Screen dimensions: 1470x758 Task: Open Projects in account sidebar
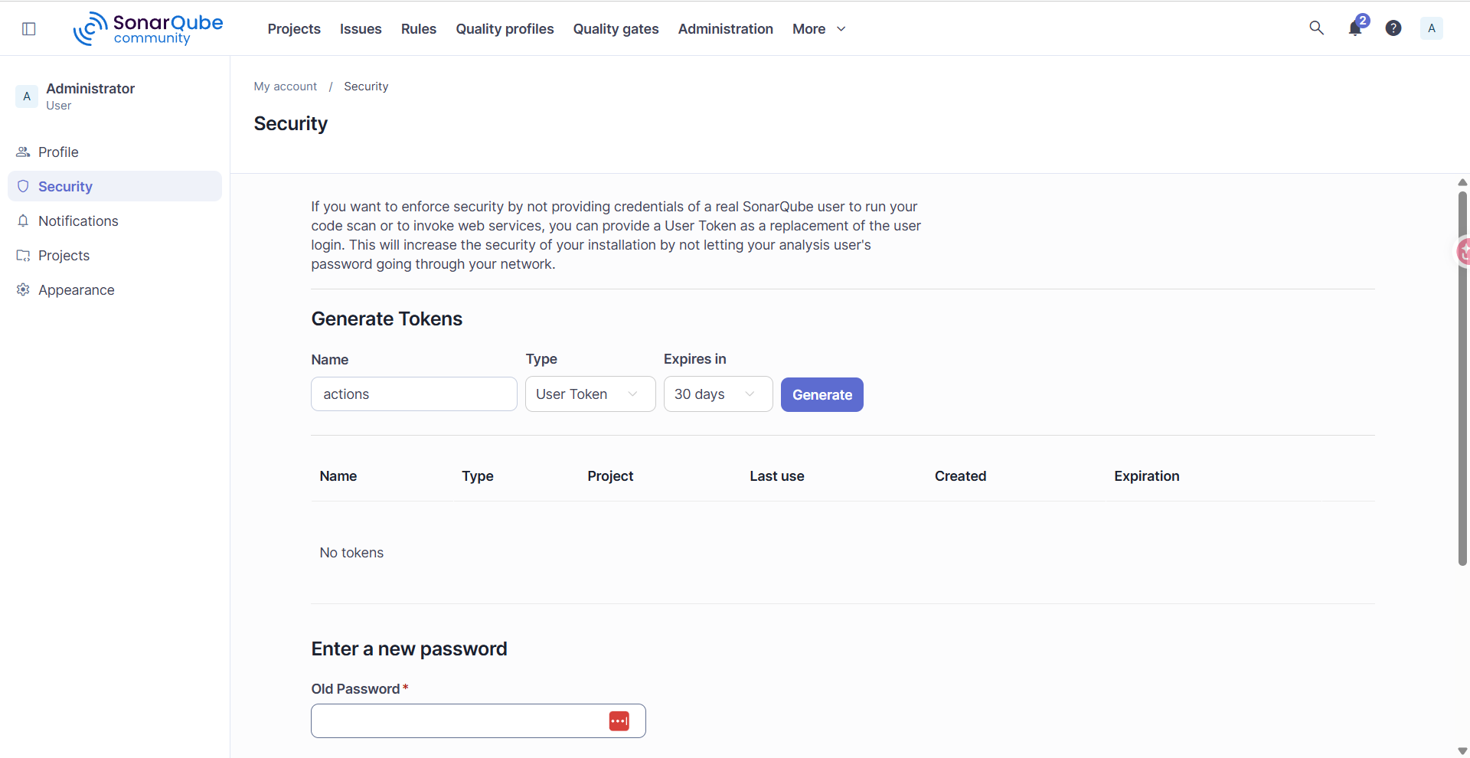click(115, 255)
